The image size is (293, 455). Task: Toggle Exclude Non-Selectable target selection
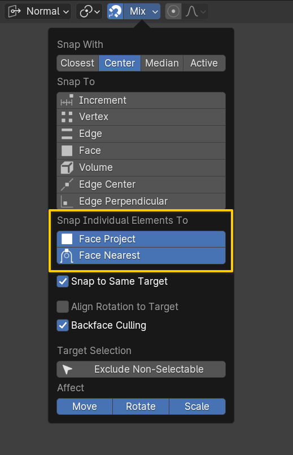141,369
